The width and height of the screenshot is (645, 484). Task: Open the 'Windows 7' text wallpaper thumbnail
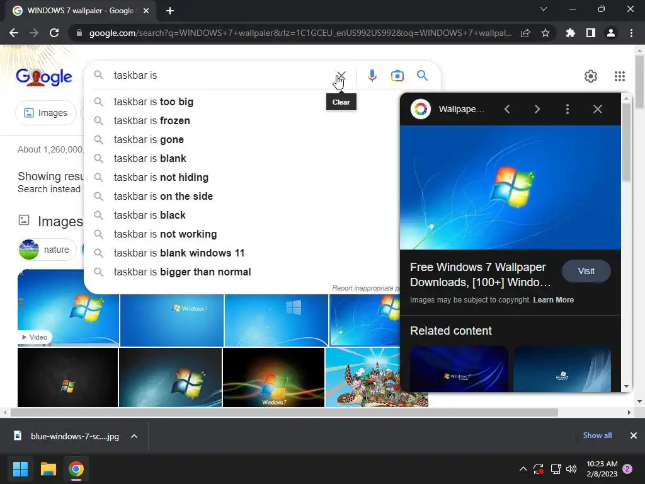tap(172, 320)
